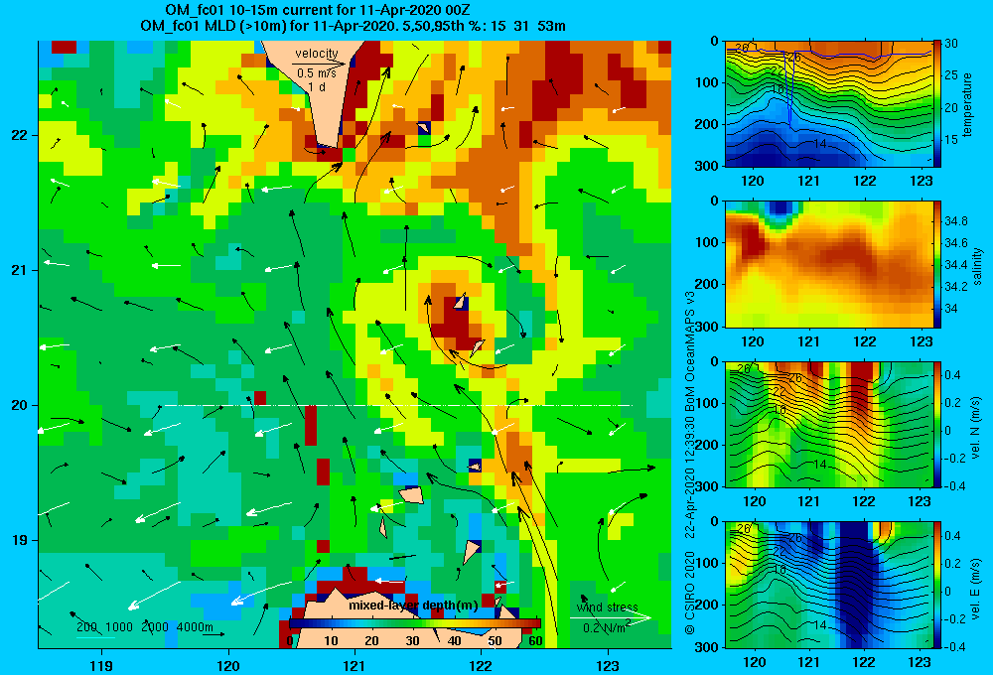Click the 'mixed-layer depth(m)' colorbar label
Viewport: 993px width, 675px height.
(x=413, y=606)
